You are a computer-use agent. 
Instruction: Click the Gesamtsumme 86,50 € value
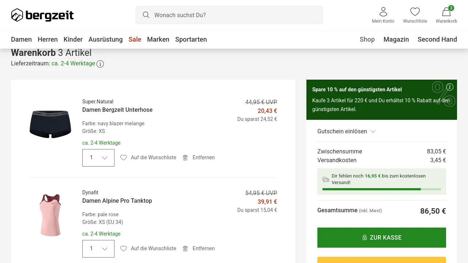click(x=433, y=211)
